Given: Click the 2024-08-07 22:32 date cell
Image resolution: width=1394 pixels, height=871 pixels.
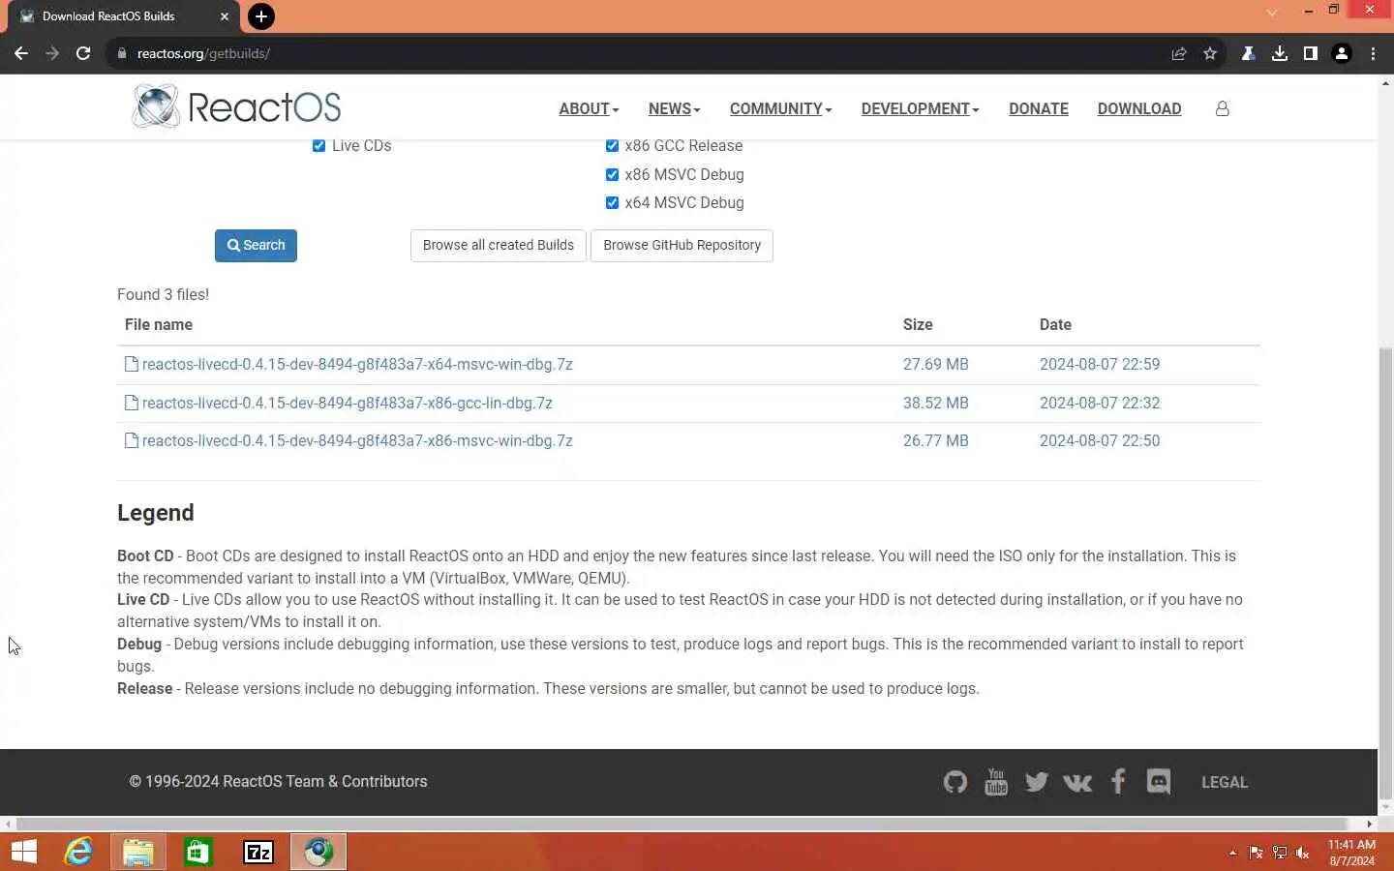Looking at the screenshot, I should [x=1100, y=403].
